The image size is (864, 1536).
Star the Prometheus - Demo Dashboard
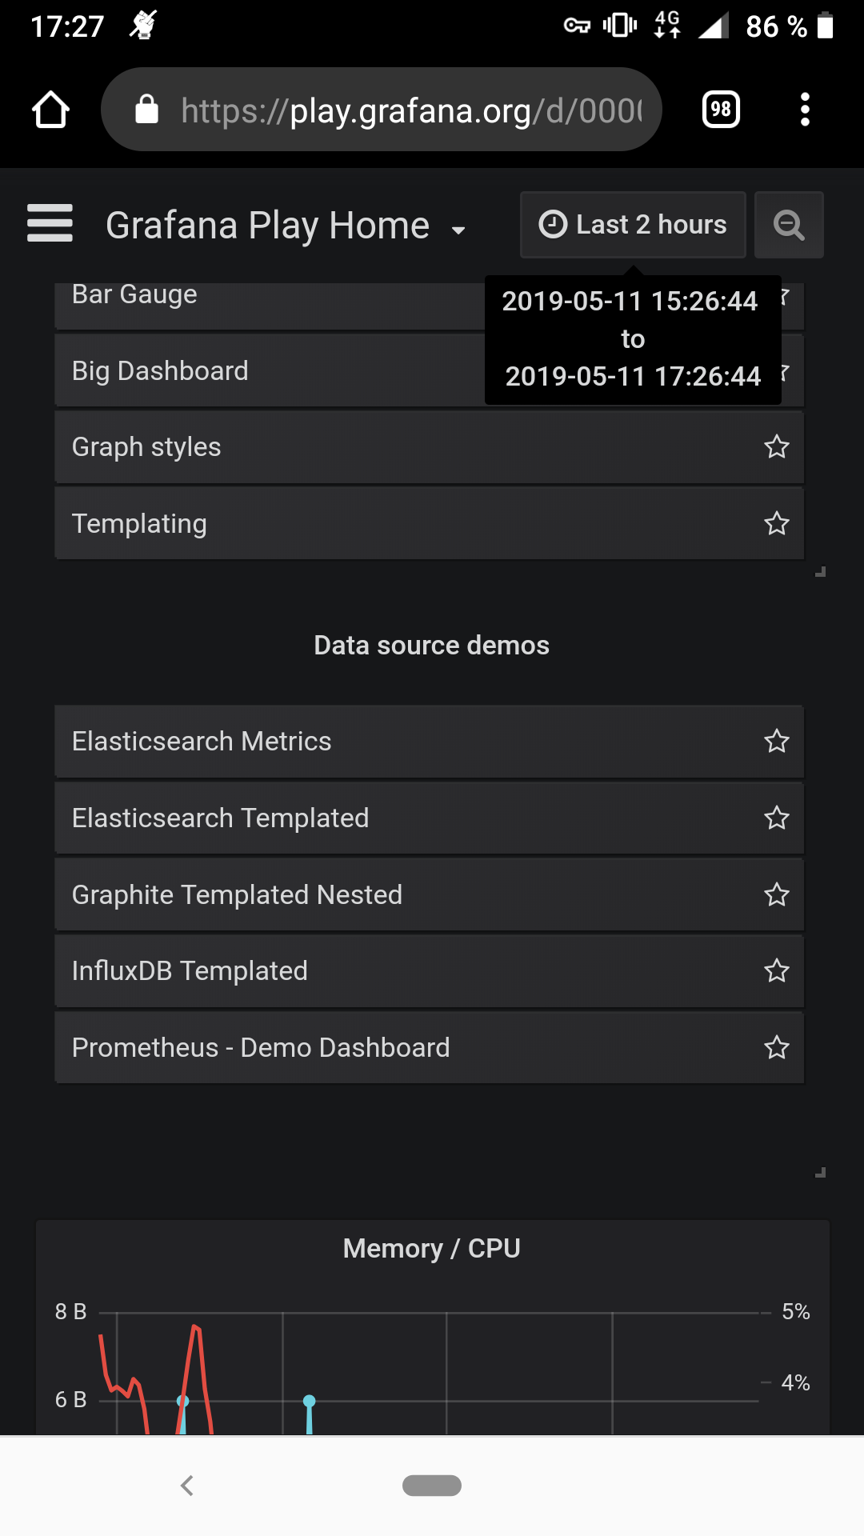pyautogui.click(x=776, y=1048)
